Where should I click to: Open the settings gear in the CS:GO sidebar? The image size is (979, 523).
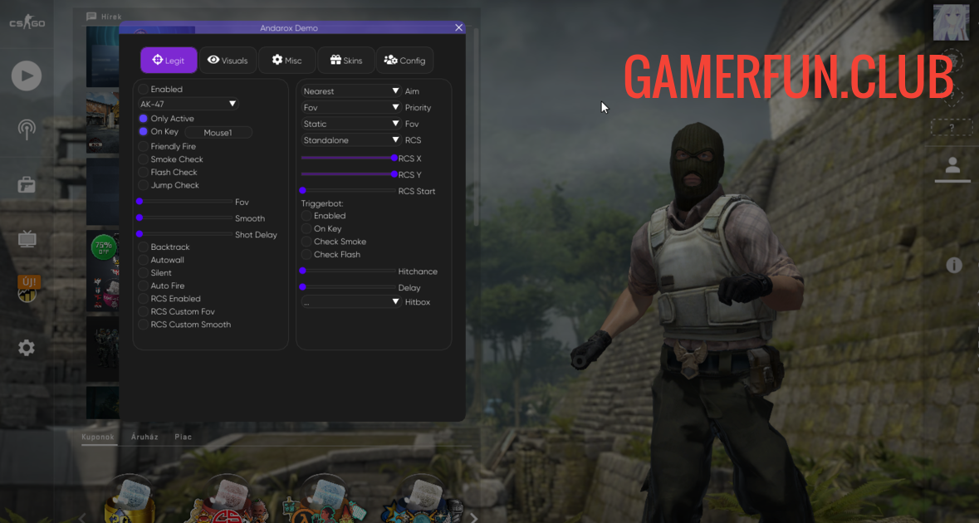point(27,348)
